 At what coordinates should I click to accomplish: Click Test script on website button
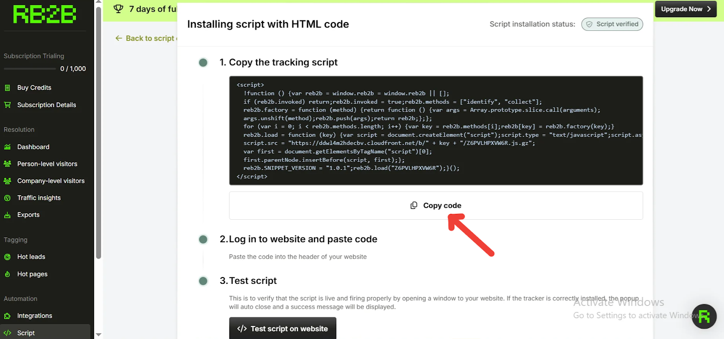pos(282,329)
